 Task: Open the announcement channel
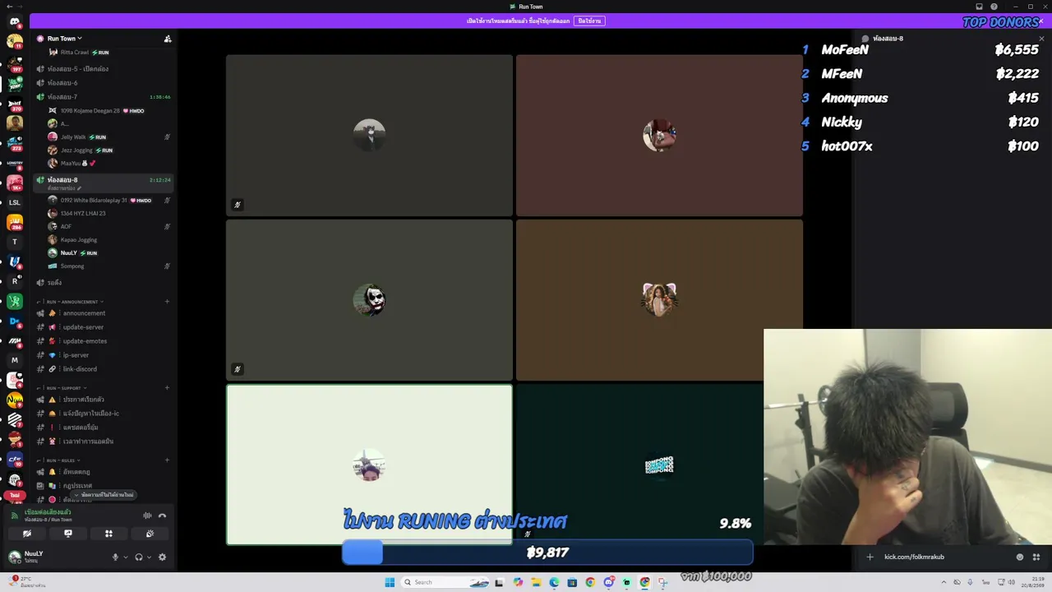[103, 313]
